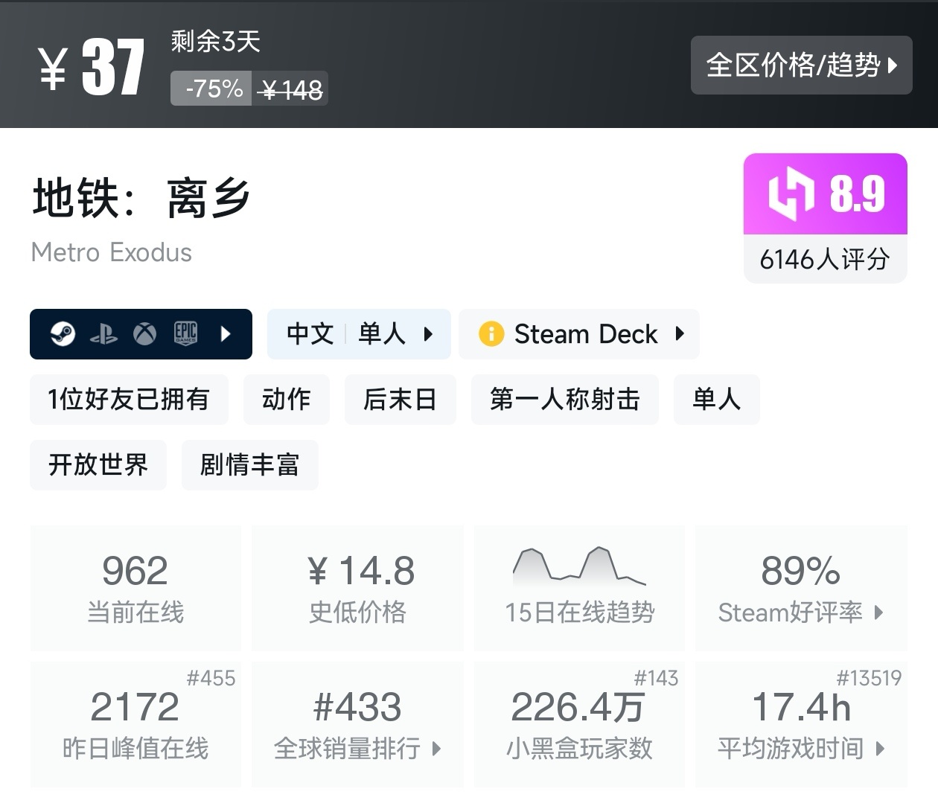Tap the 开放世界 tag

(98, 465)
